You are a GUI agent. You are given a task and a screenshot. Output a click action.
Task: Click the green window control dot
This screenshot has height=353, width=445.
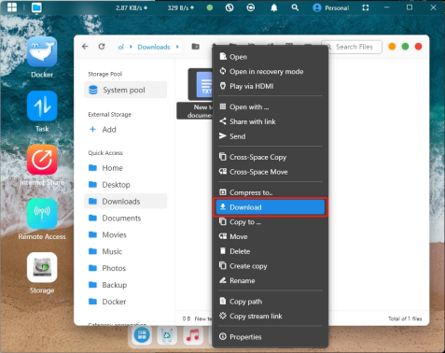405,47
